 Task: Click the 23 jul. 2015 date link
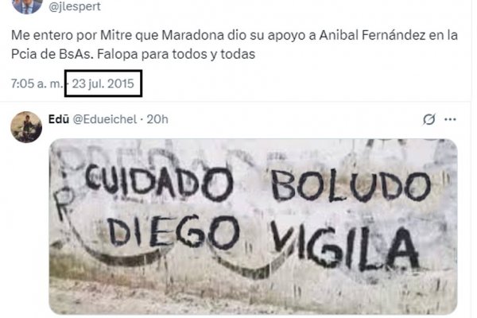point(103,83)
